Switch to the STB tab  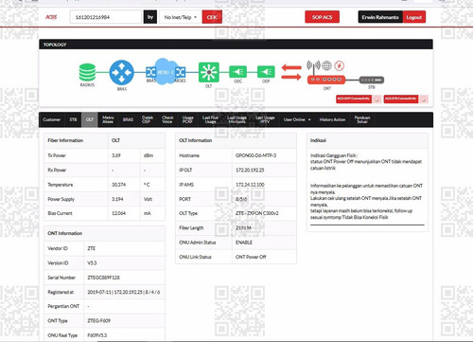click(73, 119)
